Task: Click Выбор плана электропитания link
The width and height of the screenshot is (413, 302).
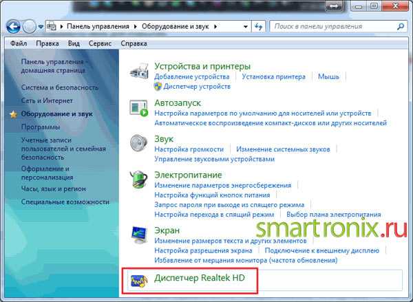Action: point(334,215)
